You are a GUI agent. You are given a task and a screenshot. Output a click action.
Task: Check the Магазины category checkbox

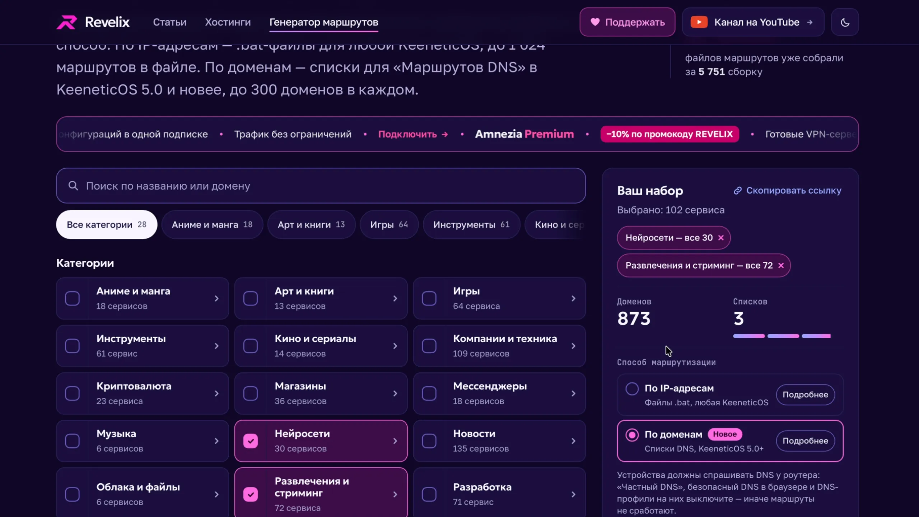click(x=251, y=393)
